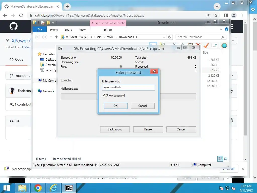
Task: Send extraction to Background
Action: coord(115,129)
